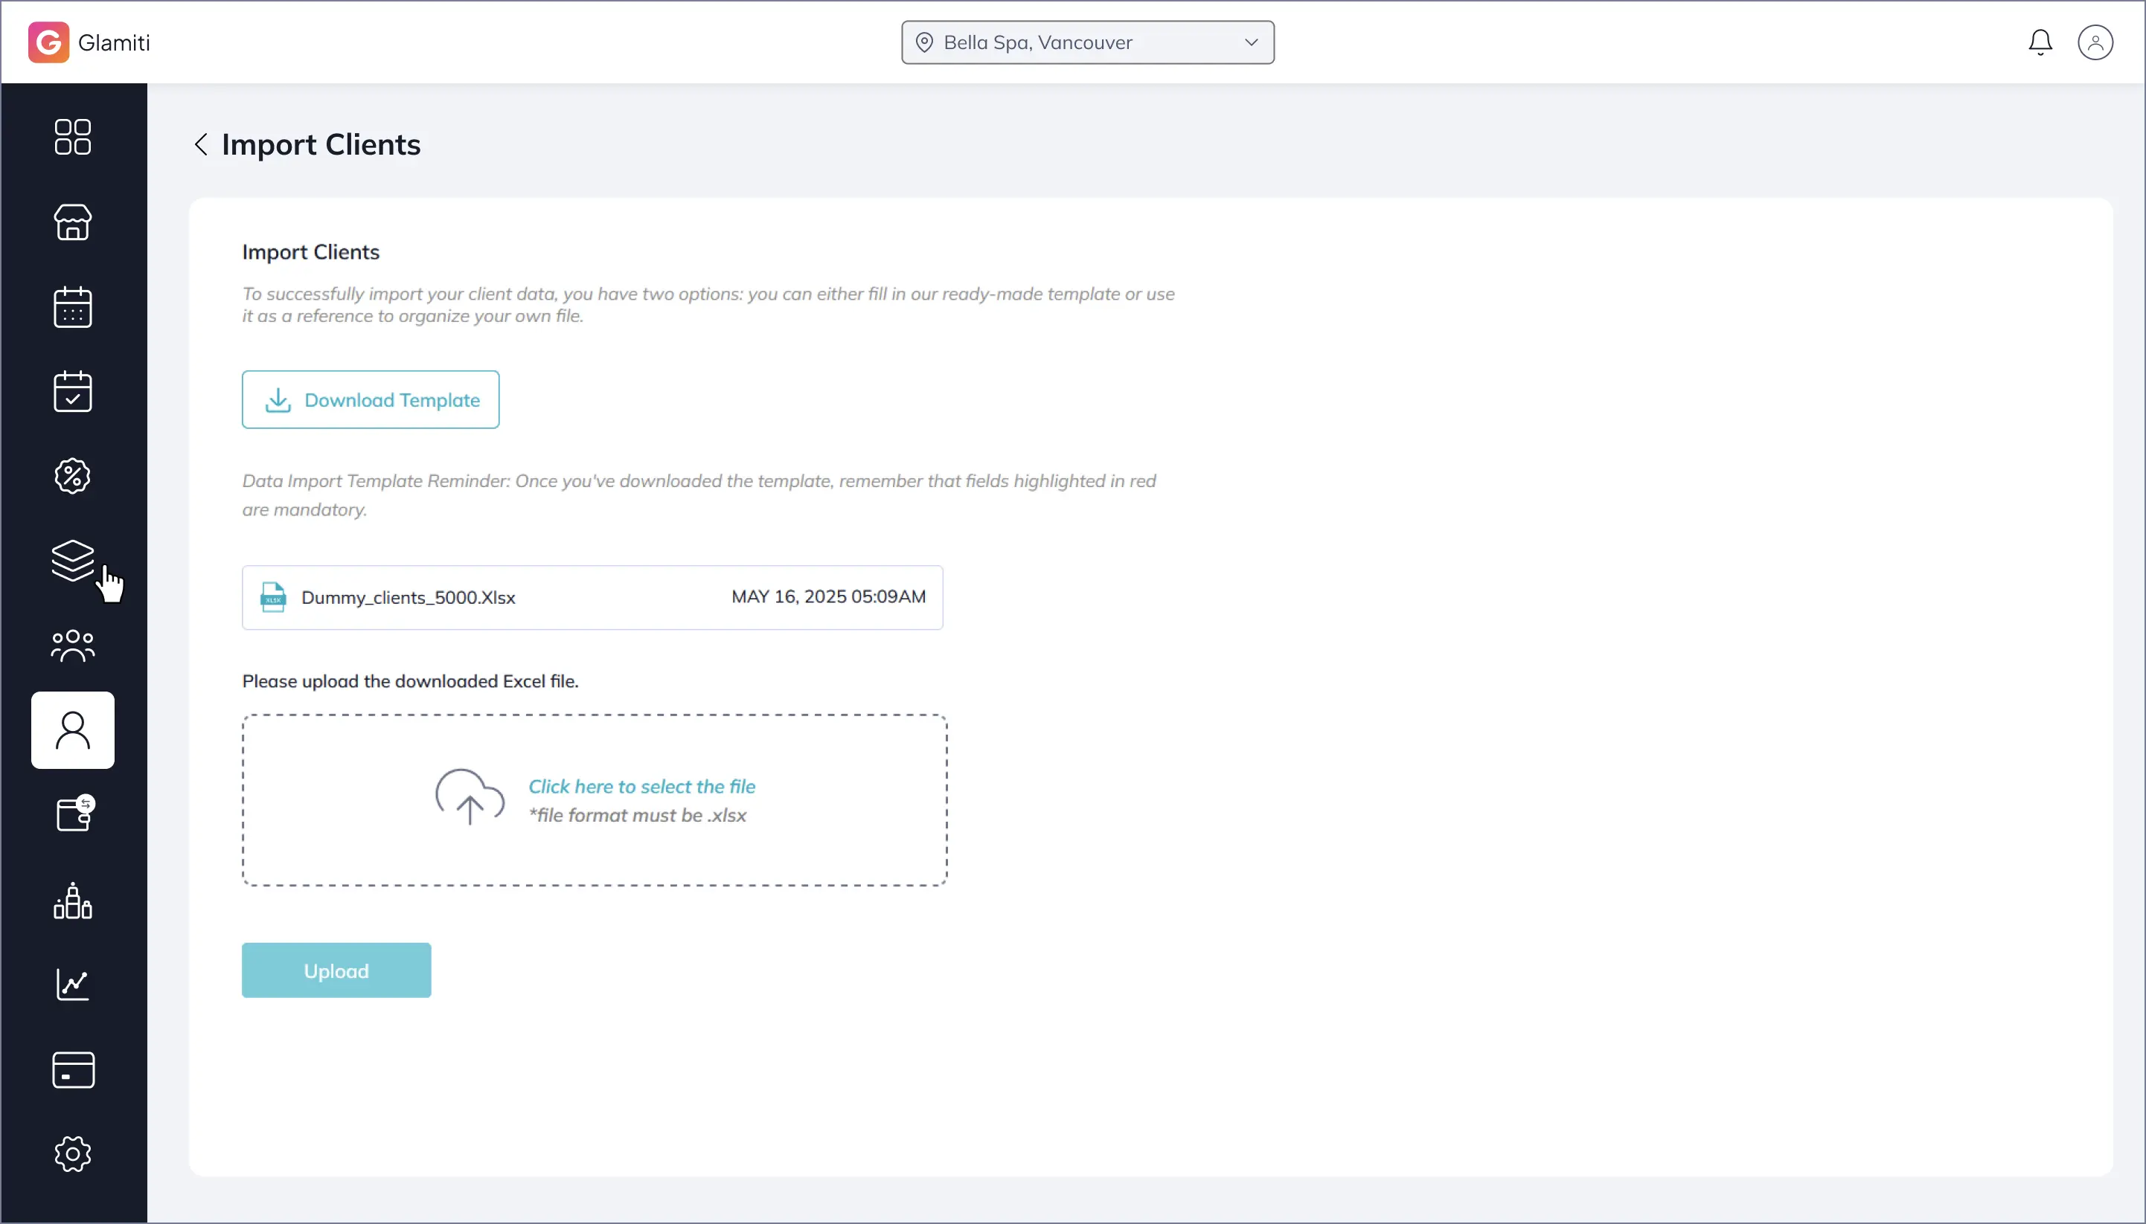This screenshot has width=2146, height=1224.
Task: Open the storefront icon in sidebar
Action: 72,222
